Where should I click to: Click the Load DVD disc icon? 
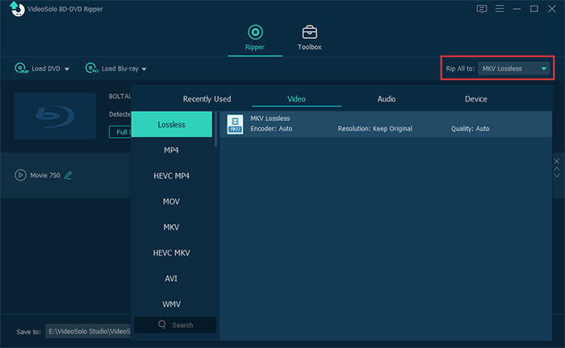tap(21, 68)
